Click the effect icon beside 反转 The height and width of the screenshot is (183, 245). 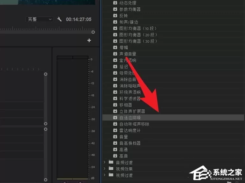coord(115,16)
